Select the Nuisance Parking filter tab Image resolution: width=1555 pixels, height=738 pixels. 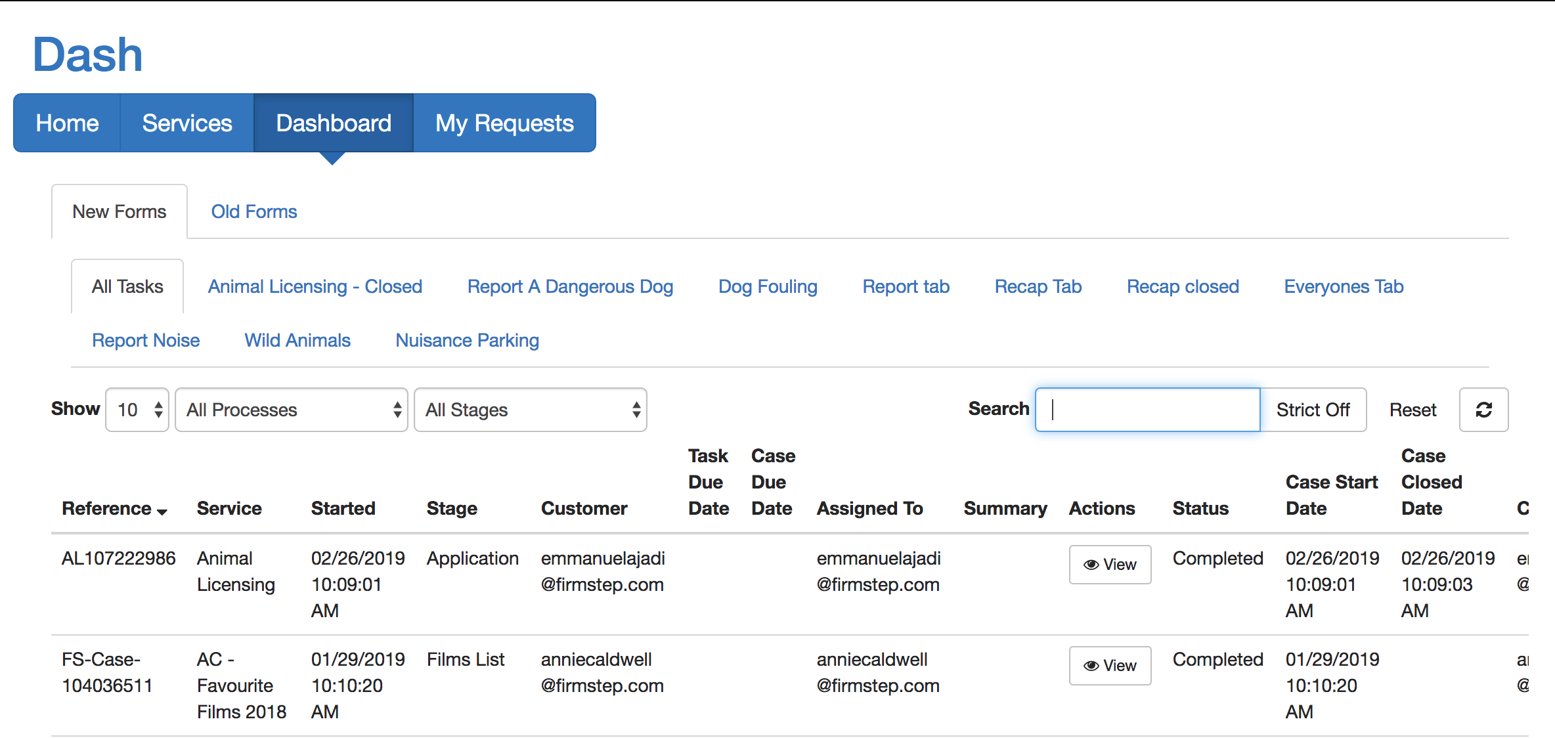point(466,340)
